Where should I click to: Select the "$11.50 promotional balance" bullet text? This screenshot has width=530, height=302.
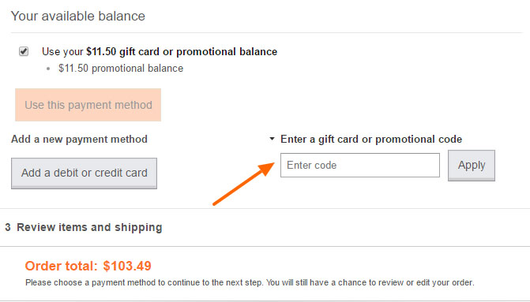coord(121,68)
